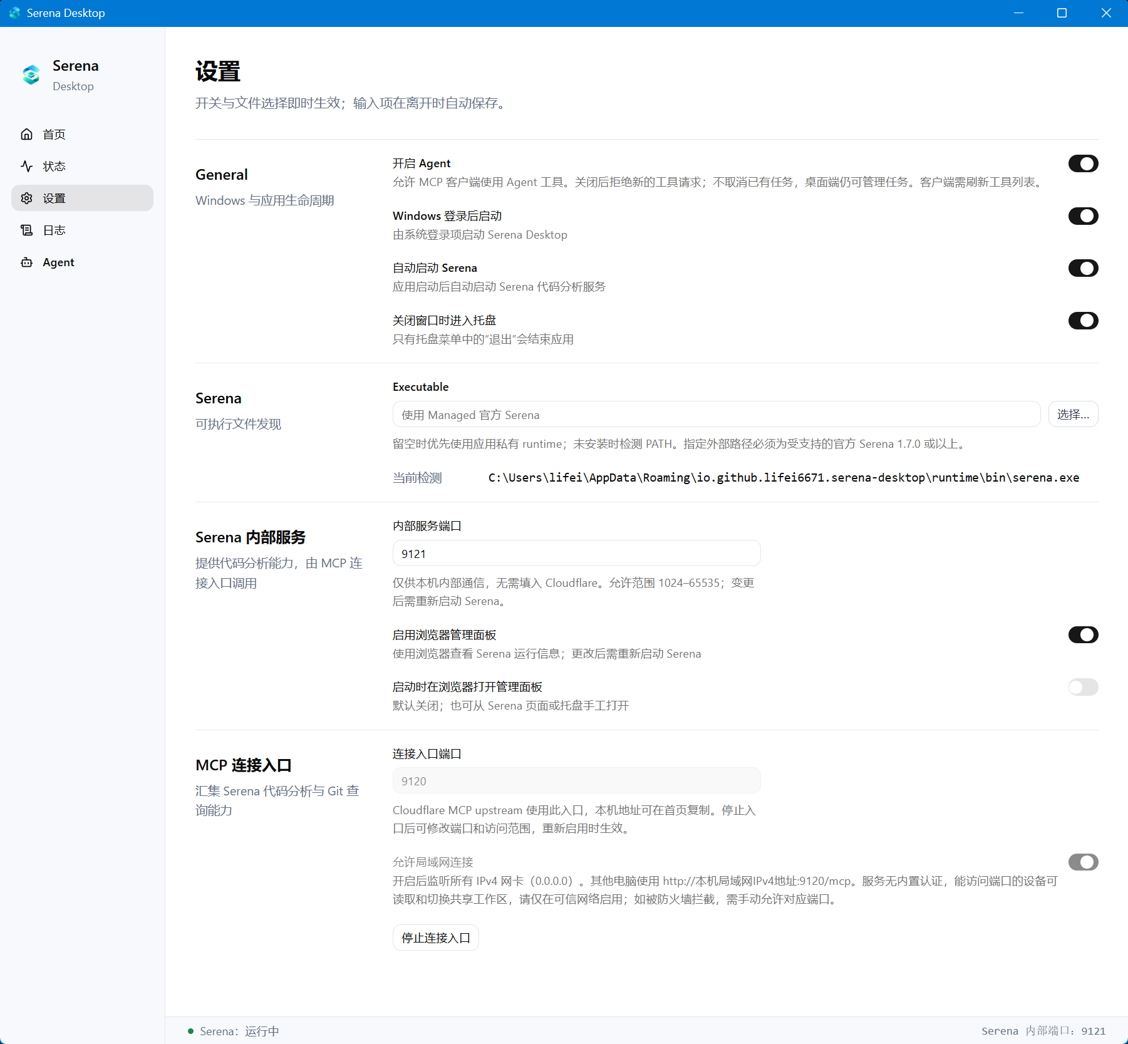Click the 选择... executable browse button

click(1073, 414)
